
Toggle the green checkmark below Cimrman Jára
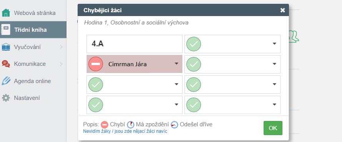pos(96,85)
